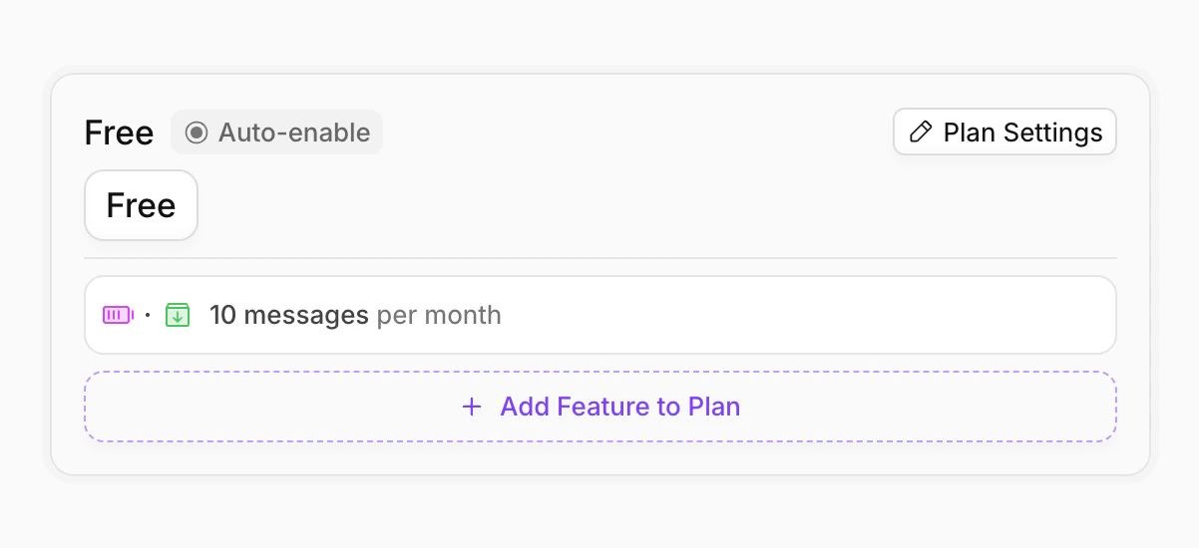Click empty right side of dashed Add Feature box

point(948,407)
